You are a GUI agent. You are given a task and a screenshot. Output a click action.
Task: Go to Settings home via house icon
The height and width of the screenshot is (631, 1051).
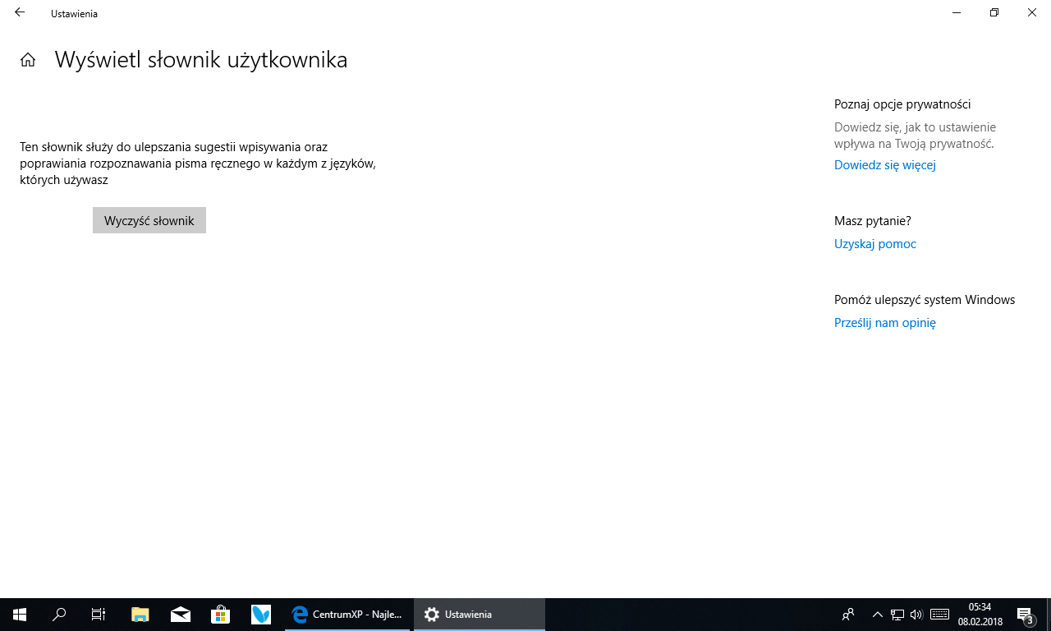click(x=28, y=60)
